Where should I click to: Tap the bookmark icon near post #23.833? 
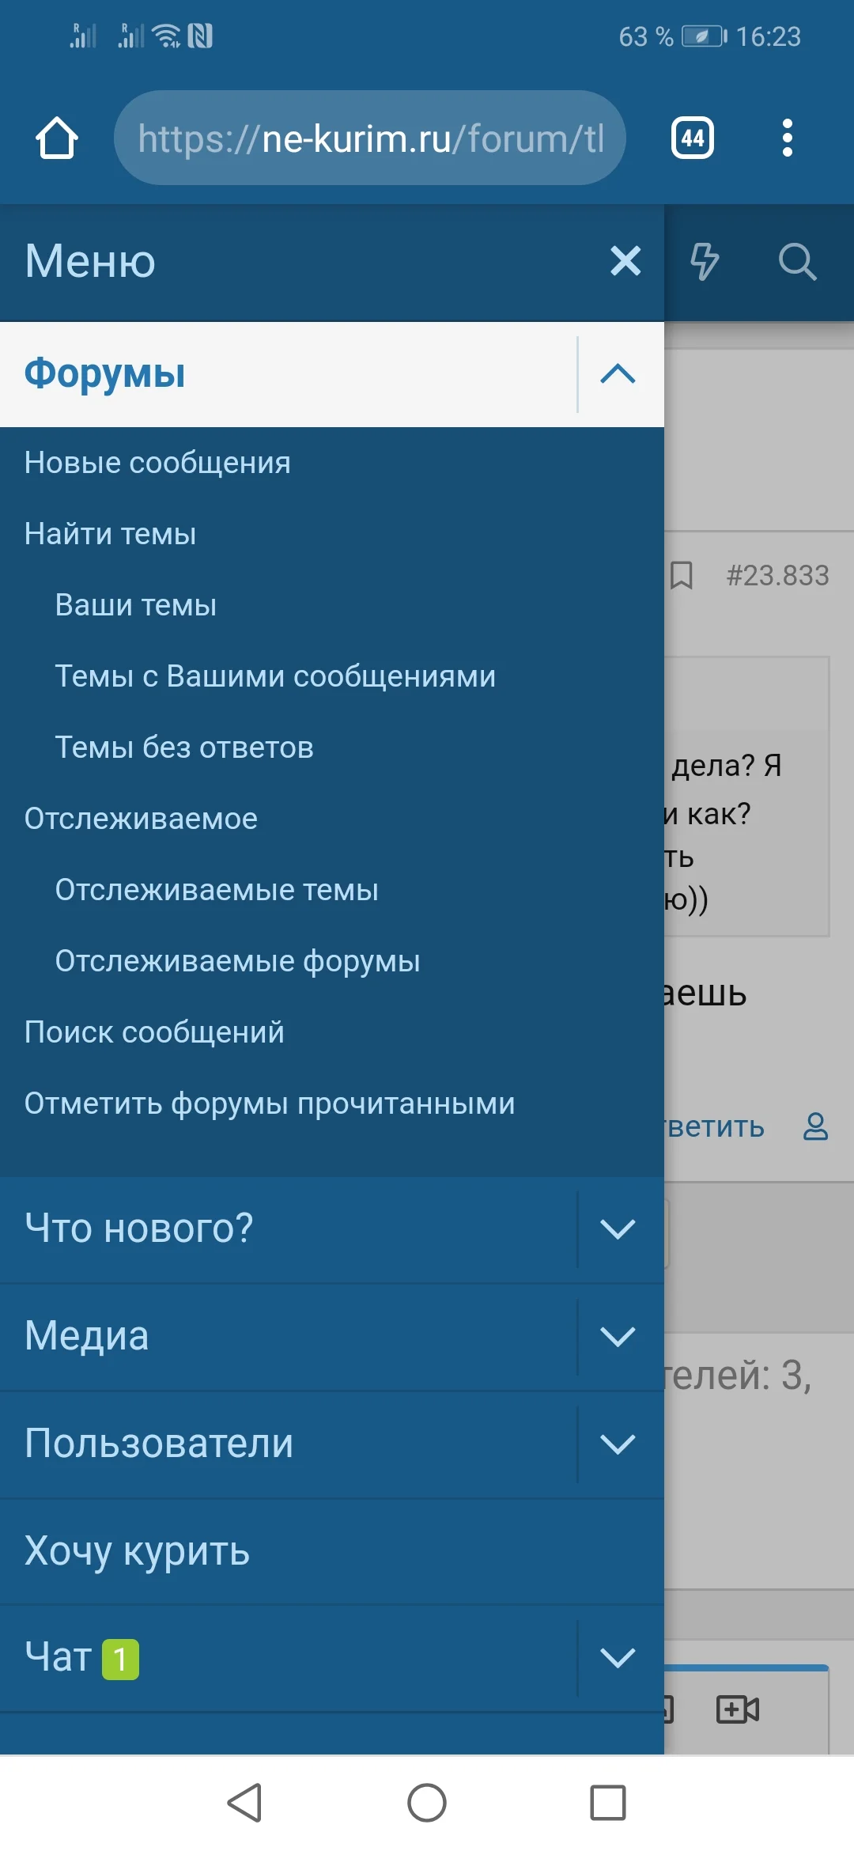[x=680, y=577]
